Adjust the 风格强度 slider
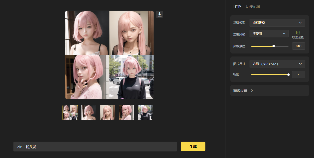This screenshot has height=158, width=314. (x=270, y=46)
